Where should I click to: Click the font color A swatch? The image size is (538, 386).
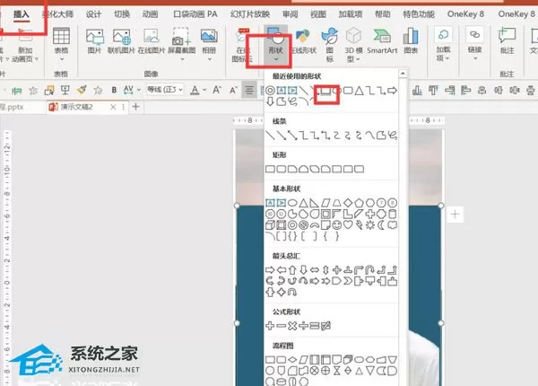(195, 90)
